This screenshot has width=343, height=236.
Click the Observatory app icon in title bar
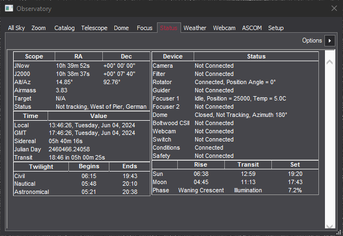[9, 8]
